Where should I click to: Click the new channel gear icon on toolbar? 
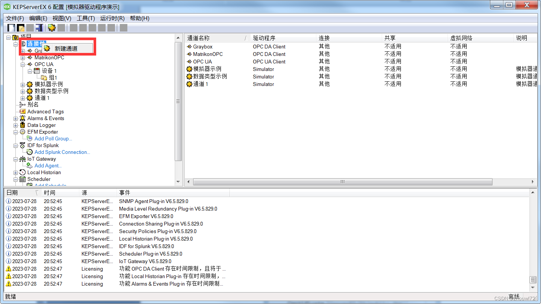(x=51, y=27)
